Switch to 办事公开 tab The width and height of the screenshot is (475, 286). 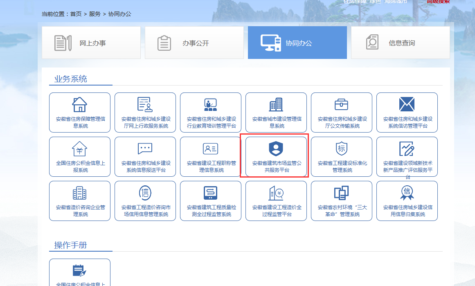pos(194,43)
